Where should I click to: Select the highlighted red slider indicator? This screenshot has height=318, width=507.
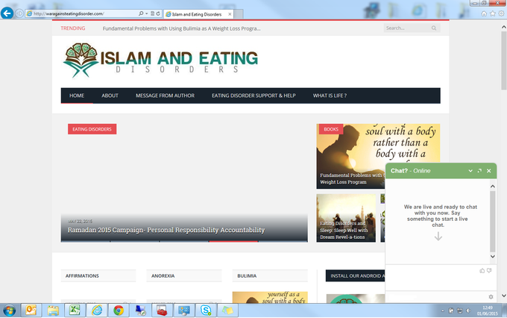pos(233,241)
